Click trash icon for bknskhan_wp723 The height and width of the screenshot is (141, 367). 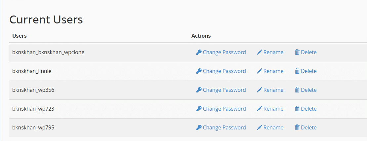pos(297,109)
